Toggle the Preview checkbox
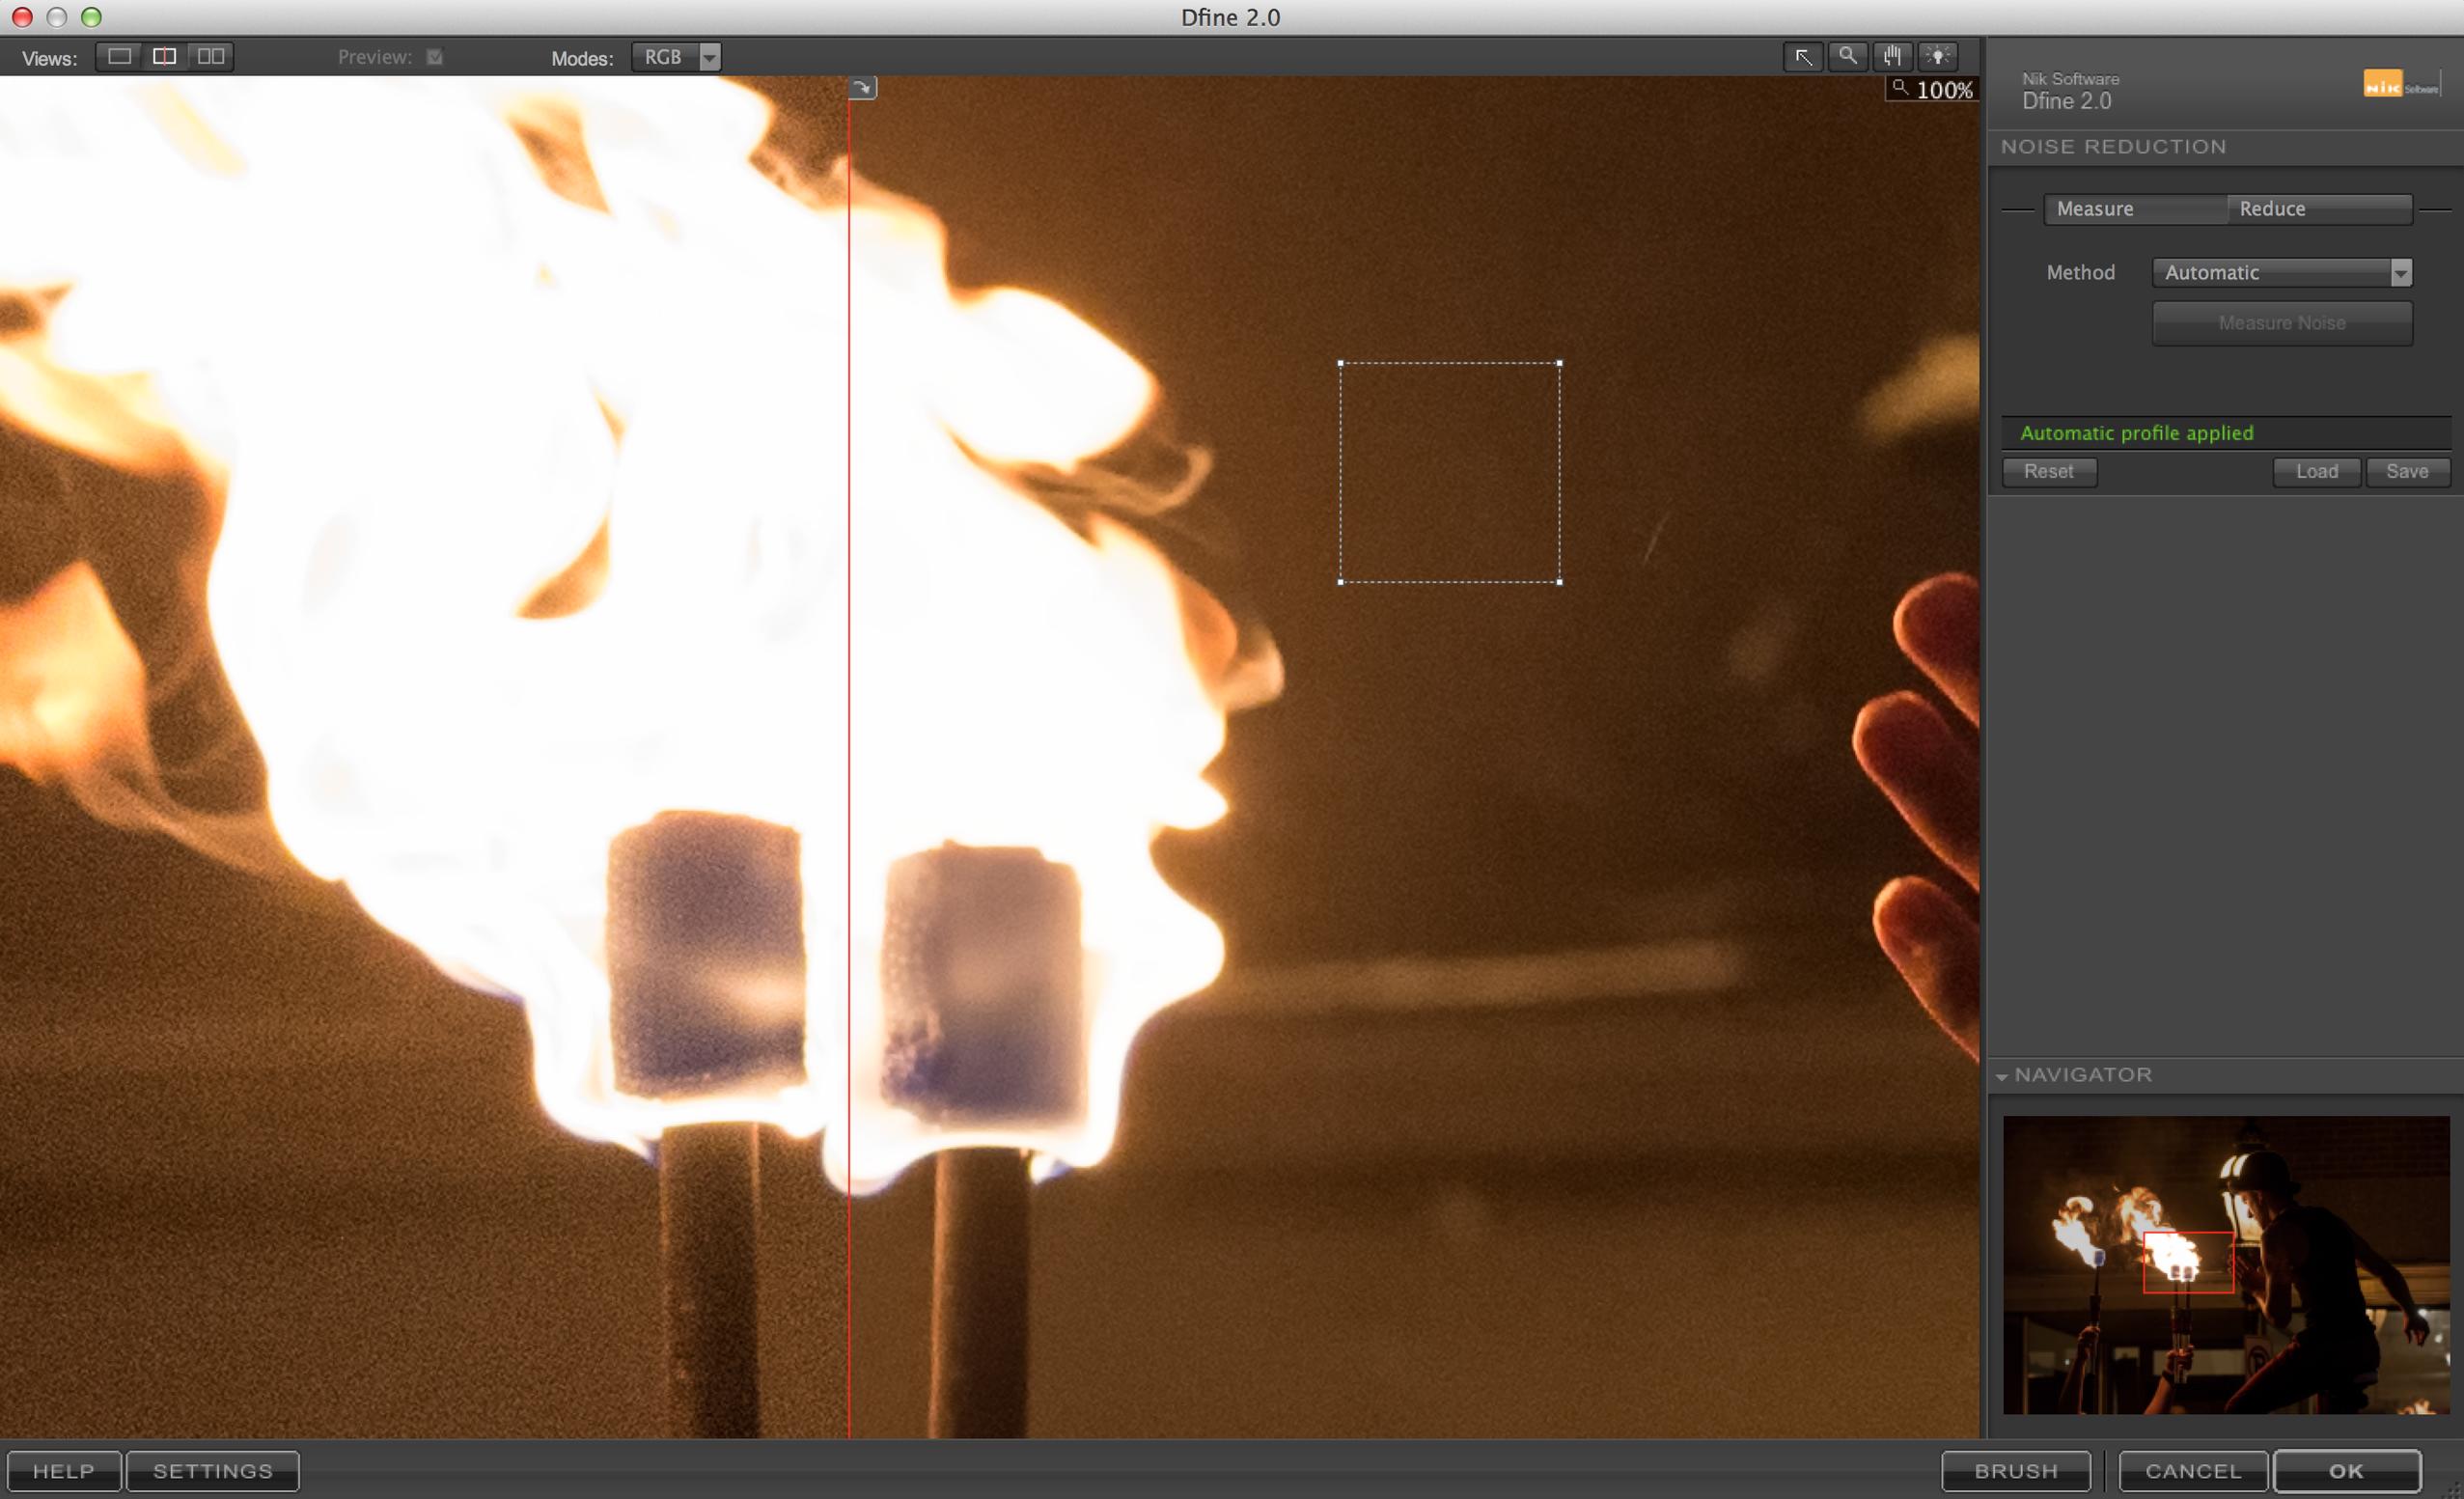This screenshot has width=2464, height=1499. [434, 57]
